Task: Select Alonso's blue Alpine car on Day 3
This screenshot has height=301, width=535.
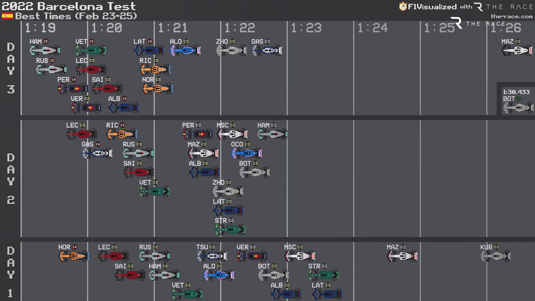Action: coord(185,50)
